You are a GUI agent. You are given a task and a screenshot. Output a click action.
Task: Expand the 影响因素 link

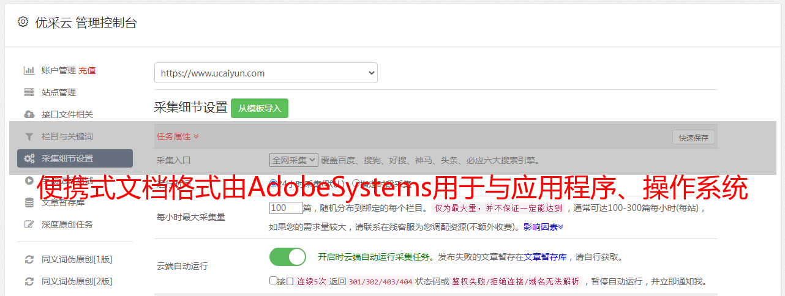[x=543, y=227]
